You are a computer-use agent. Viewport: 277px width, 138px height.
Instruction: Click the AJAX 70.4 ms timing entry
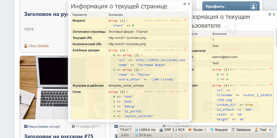click(x=136, y=135)
